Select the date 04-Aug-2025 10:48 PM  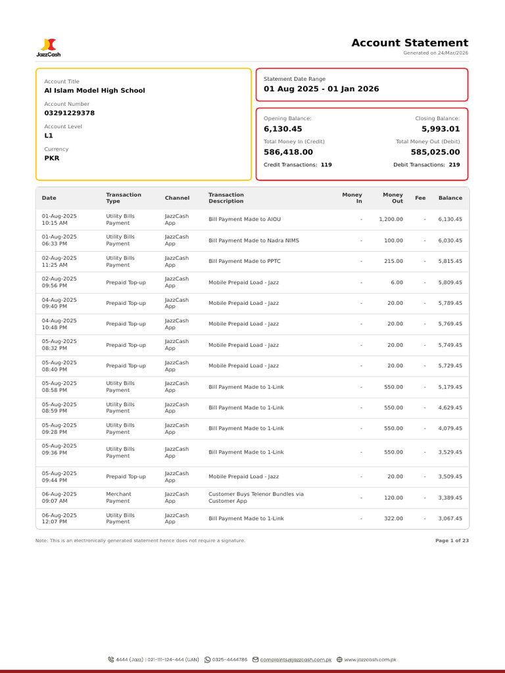pyautogui.click(x=59, y=324)
